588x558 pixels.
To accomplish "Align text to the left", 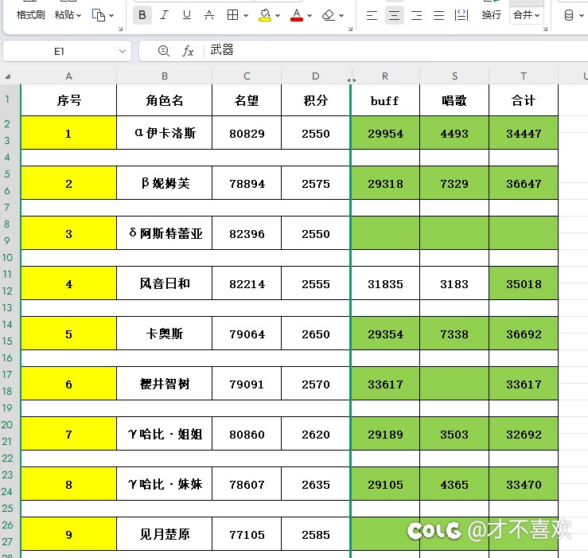I will click(372, 15).
